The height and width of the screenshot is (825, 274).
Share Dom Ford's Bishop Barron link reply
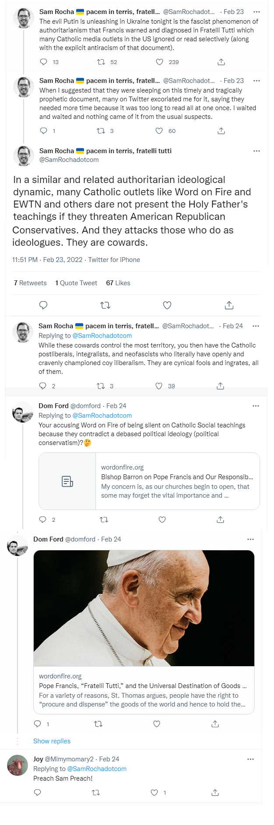tap(220, 520)
